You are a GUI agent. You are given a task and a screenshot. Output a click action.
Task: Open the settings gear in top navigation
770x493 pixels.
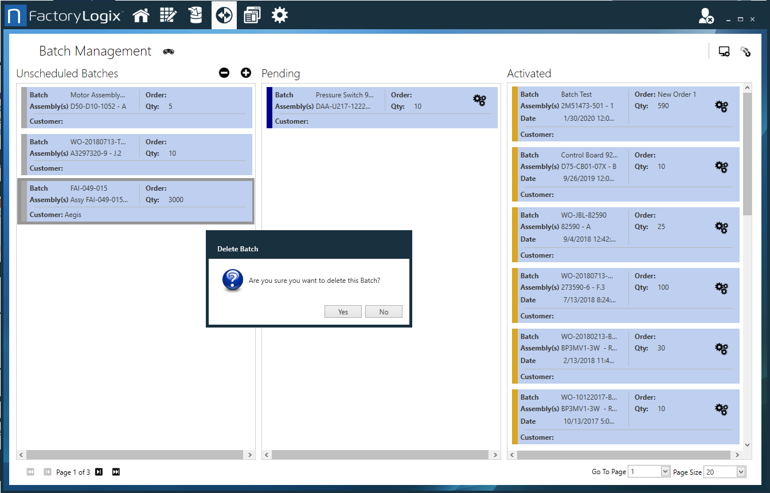[279, 15]
